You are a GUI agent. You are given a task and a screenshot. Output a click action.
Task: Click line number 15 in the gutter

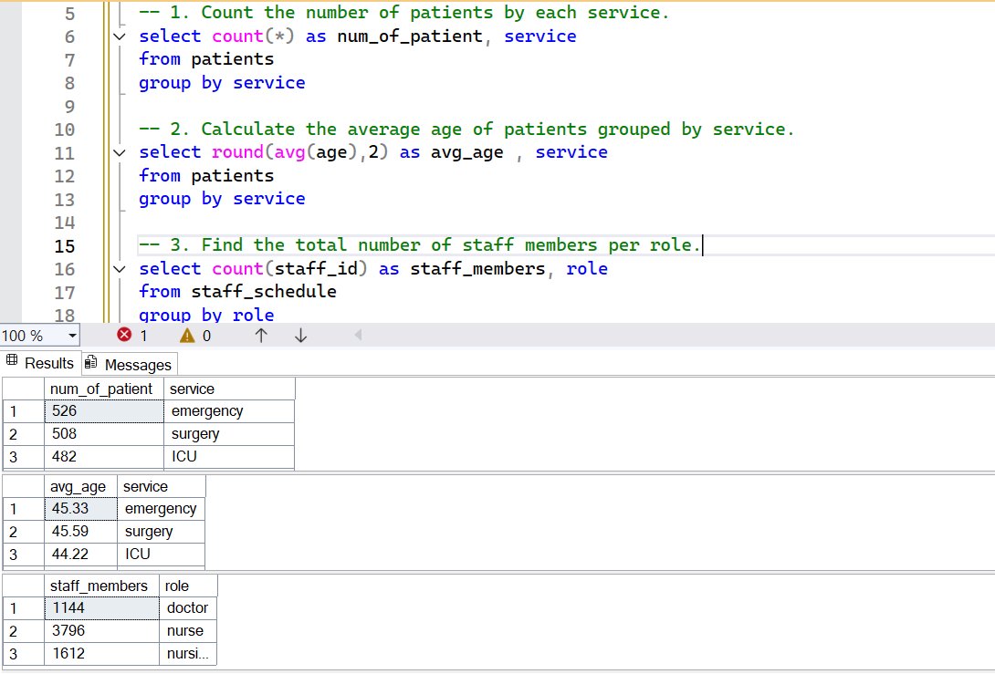click(x=64, y=246)
